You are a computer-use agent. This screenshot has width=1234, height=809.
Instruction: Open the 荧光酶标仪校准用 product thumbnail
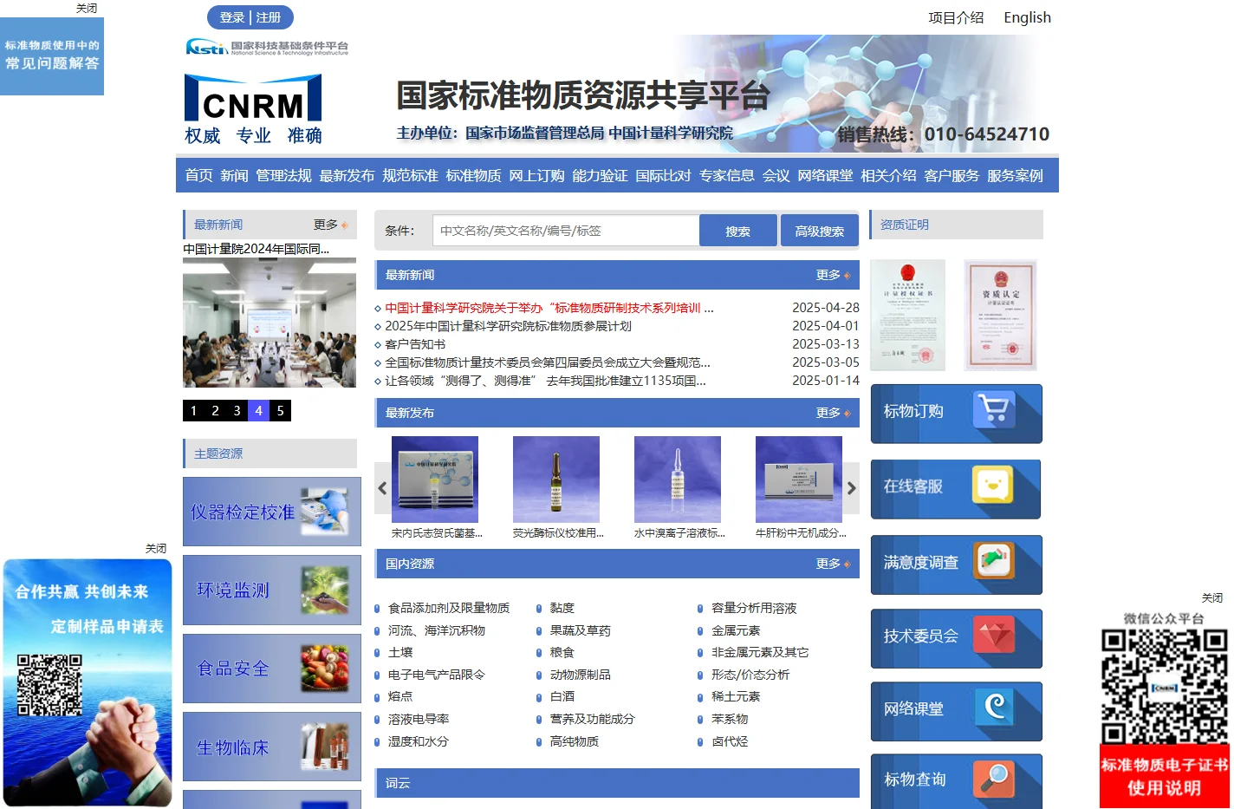tap(556, 480)
